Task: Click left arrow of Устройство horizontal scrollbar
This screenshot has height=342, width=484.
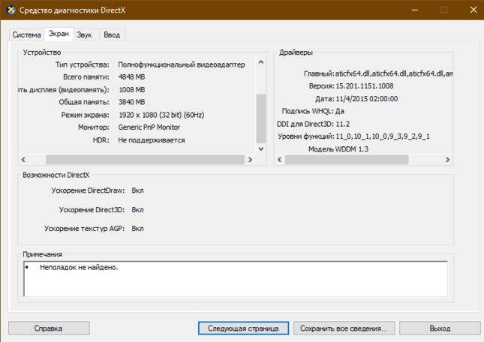Action: pos(23,160)
